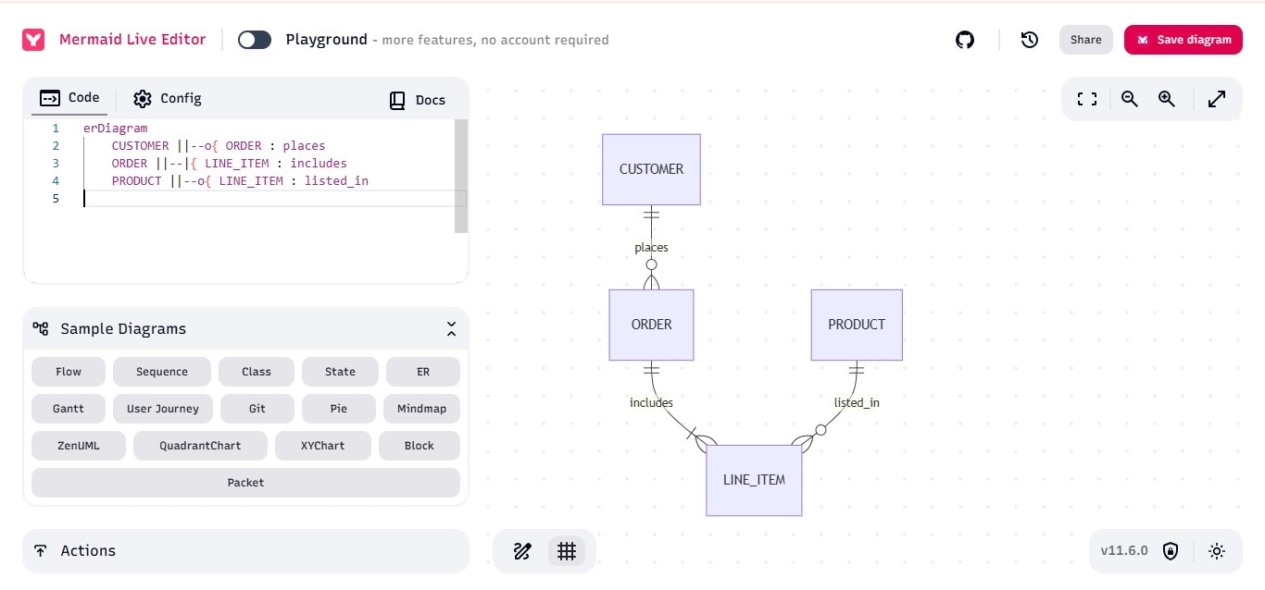
Task: Load the QuadrantChart sample diagram
Action: pyautogui.click(x=200, y=446)
